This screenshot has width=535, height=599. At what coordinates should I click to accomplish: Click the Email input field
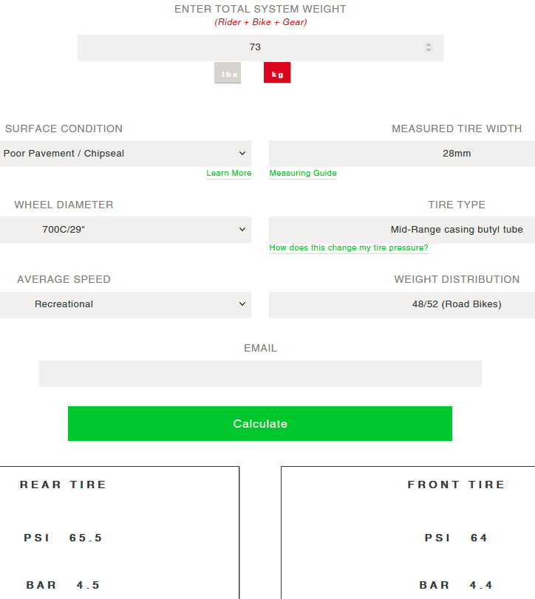point(260,374)
